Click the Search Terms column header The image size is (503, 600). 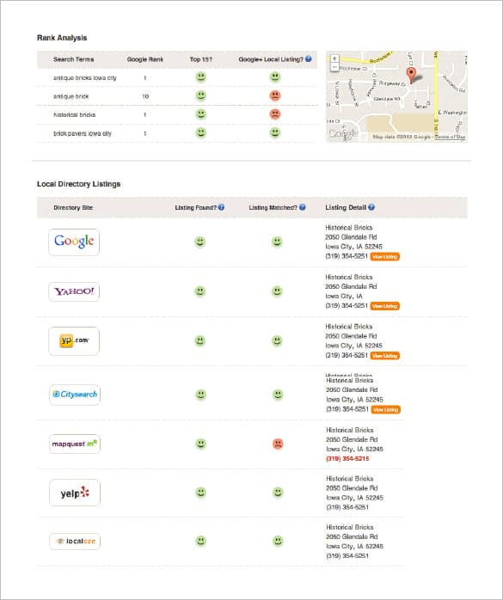73,59
